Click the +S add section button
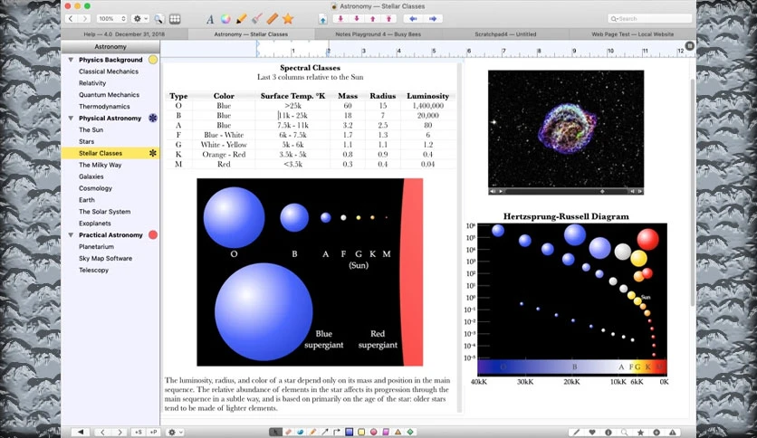757x438 pixels. pyautogui.click(x=139, y=433)
